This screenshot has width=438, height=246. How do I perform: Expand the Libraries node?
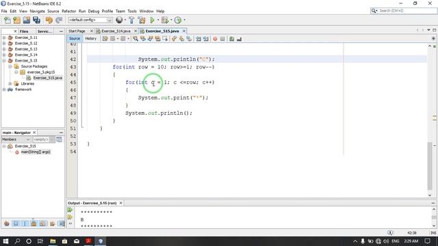(10, 83)
